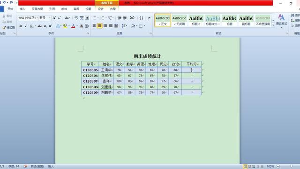Screen dimensions: 300x169
Task: Click the Sort icon
Action: 141,18
